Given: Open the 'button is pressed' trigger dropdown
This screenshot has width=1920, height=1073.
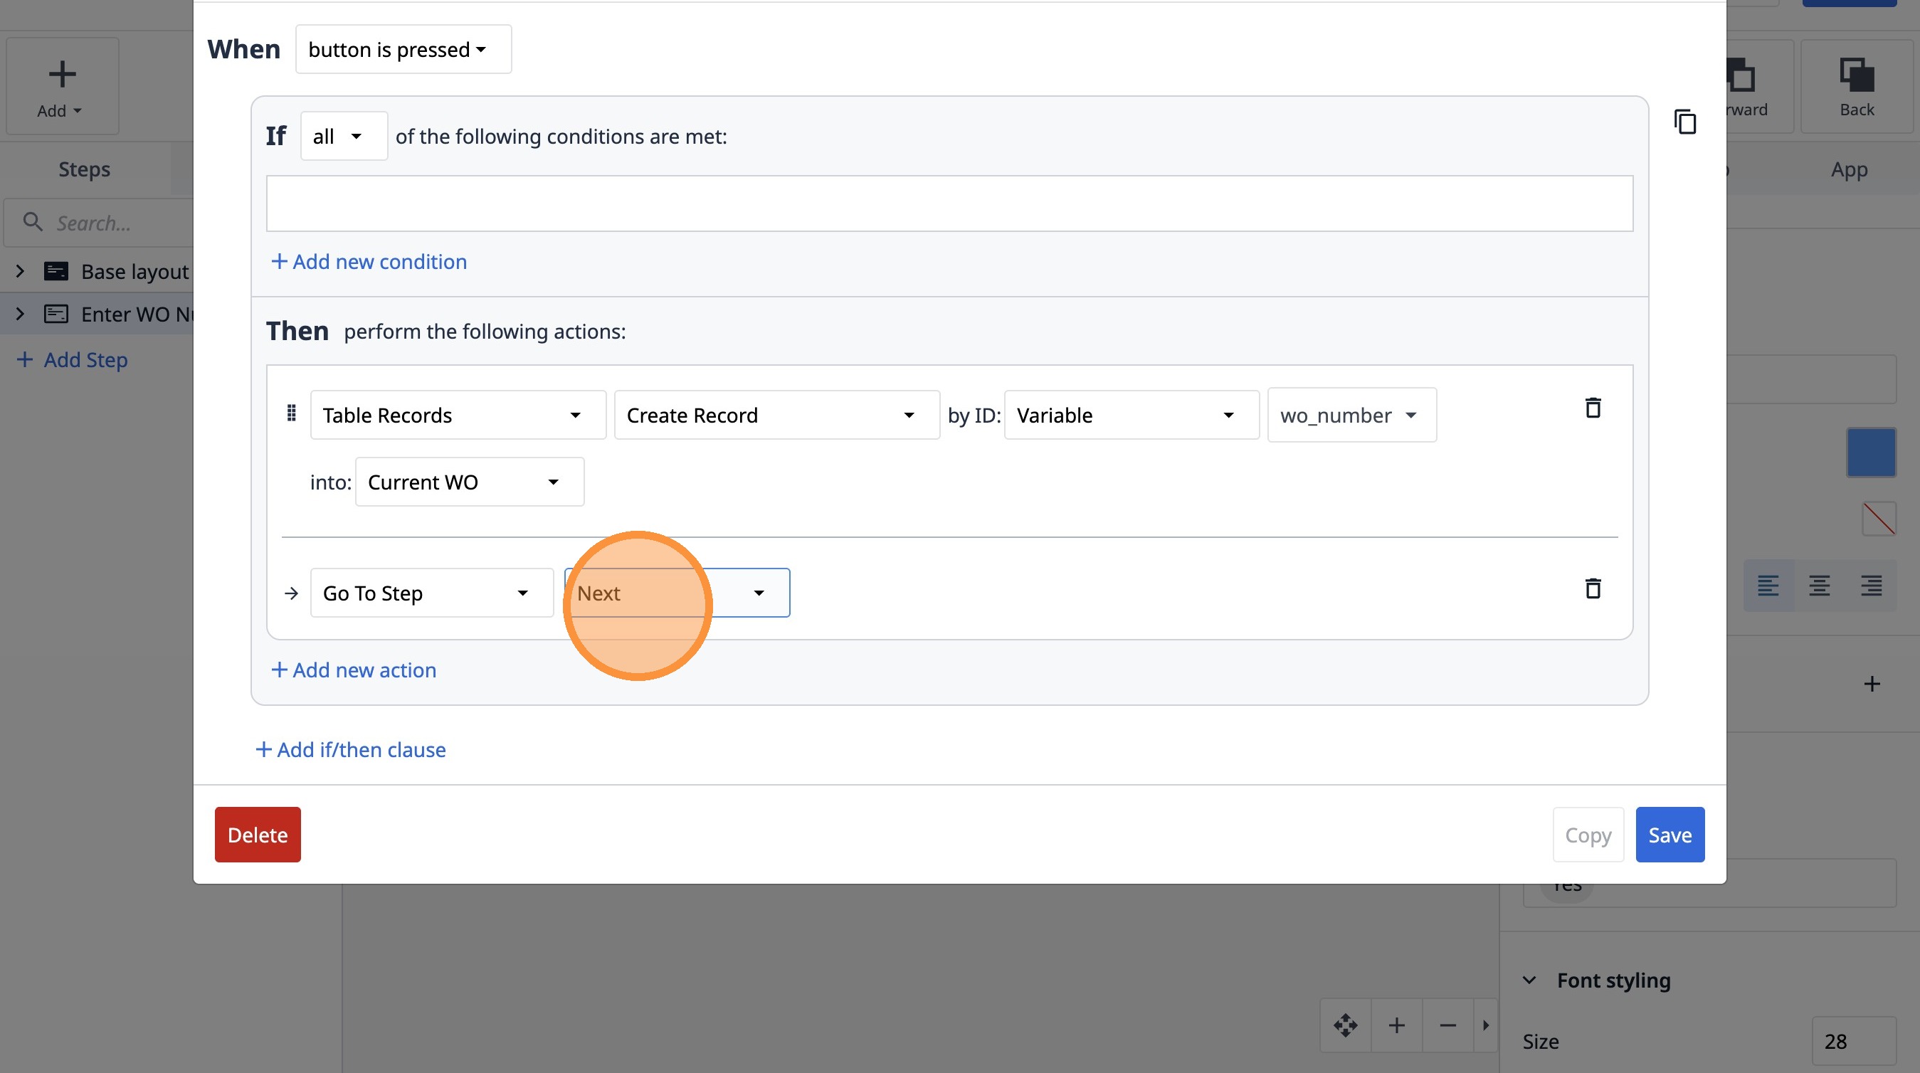Looking at the screenshot, I should (403, 49).
